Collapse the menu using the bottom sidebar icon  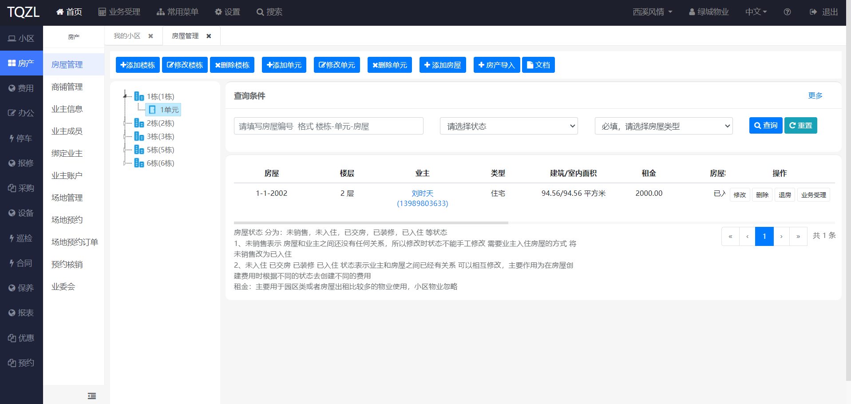tap(91, 395)
